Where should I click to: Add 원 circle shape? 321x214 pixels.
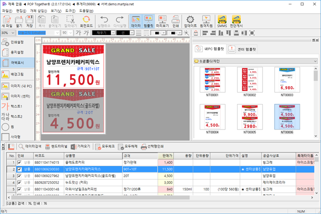coord(18,127)
